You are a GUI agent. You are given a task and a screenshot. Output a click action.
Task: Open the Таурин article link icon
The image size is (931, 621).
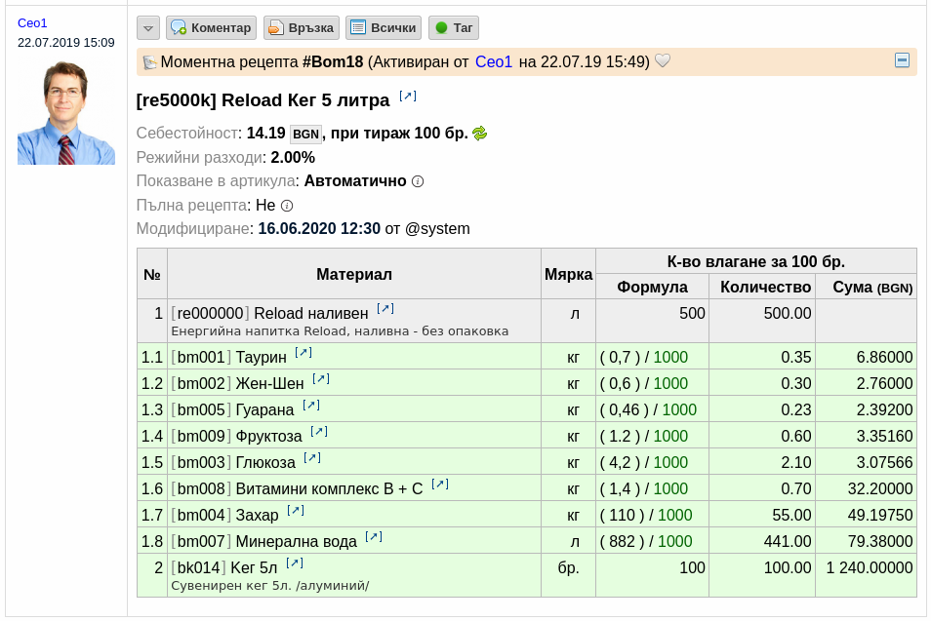pos(304,352)
